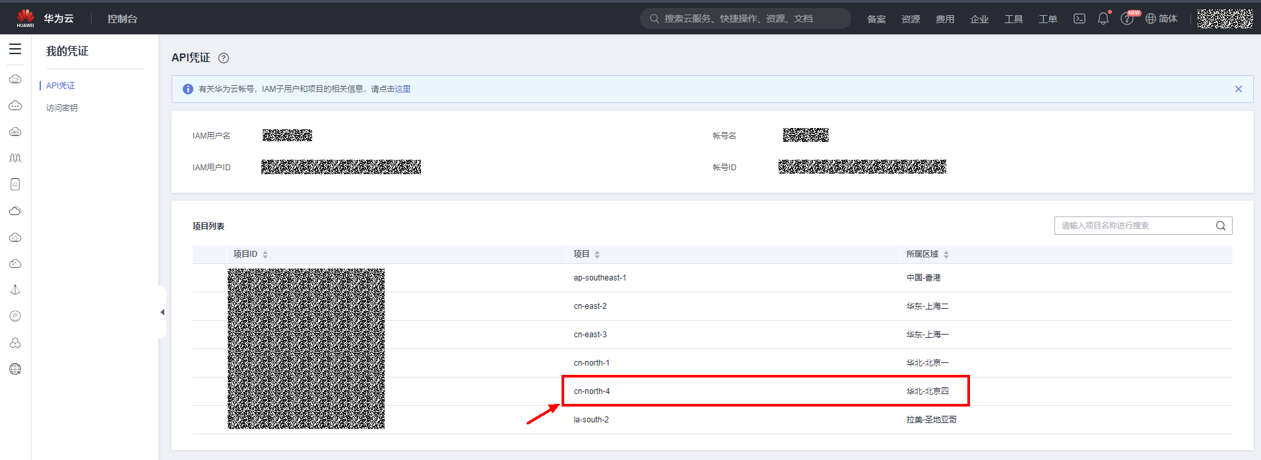Click the 项目列表 heading
The height and width of the screenshot is (460, 1261).
click(x=209, y=226)
